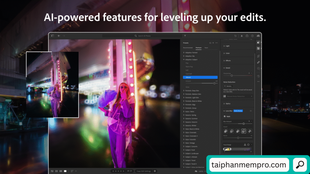Toggle the Lens Blur Apply checkbox
This screenshot has height=174, width=310.
[224, 116]
